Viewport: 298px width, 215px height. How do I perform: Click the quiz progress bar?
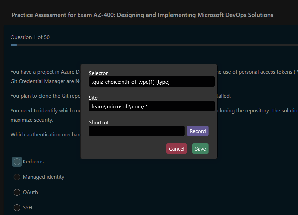point(154,45)
